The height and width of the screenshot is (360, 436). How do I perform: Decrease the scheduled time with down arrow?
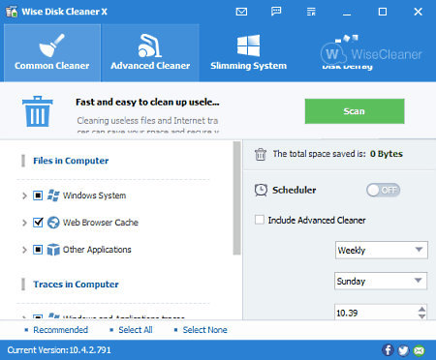point(421,316)
